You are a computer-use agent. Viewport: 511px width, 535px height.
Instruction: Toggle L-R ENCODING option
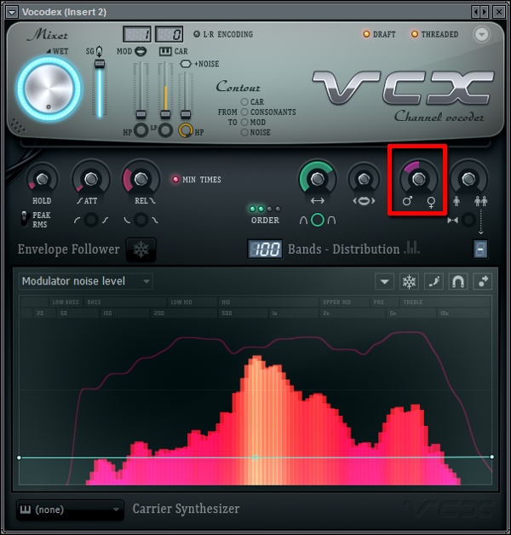[223, 34]
